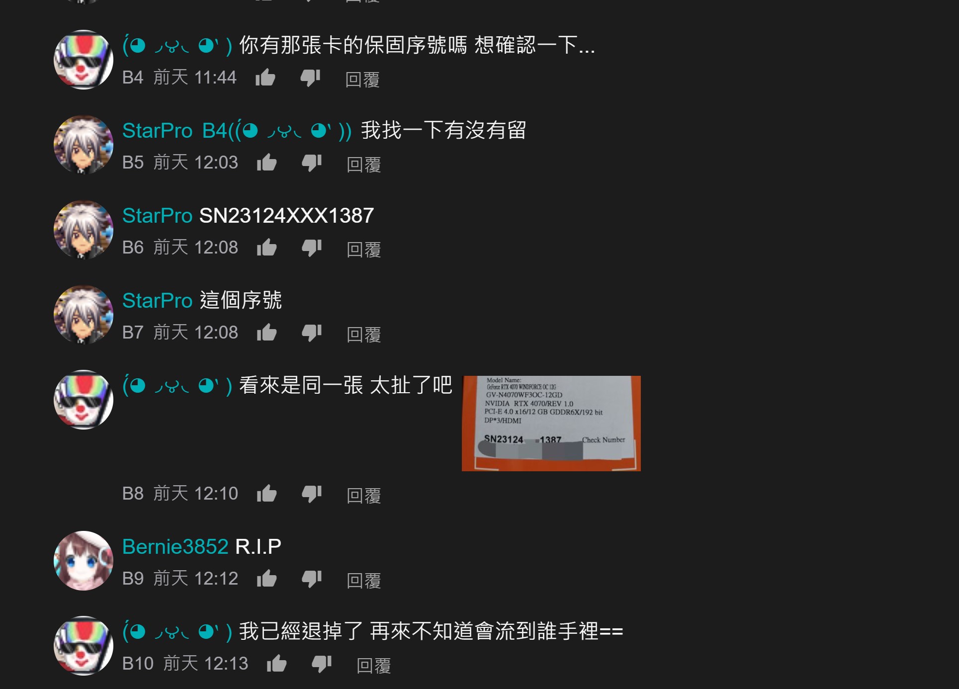Click 回覆 on comment B6
This screenshot has height=689, width=959.
[x=364, y=249]
